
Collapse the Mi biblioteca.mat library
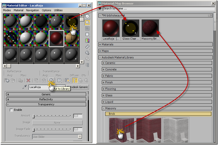[155, 15]
